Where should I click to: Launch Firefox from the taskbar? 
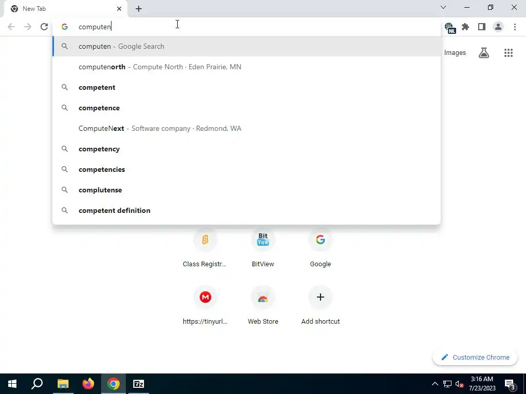(x=88, y=384)
